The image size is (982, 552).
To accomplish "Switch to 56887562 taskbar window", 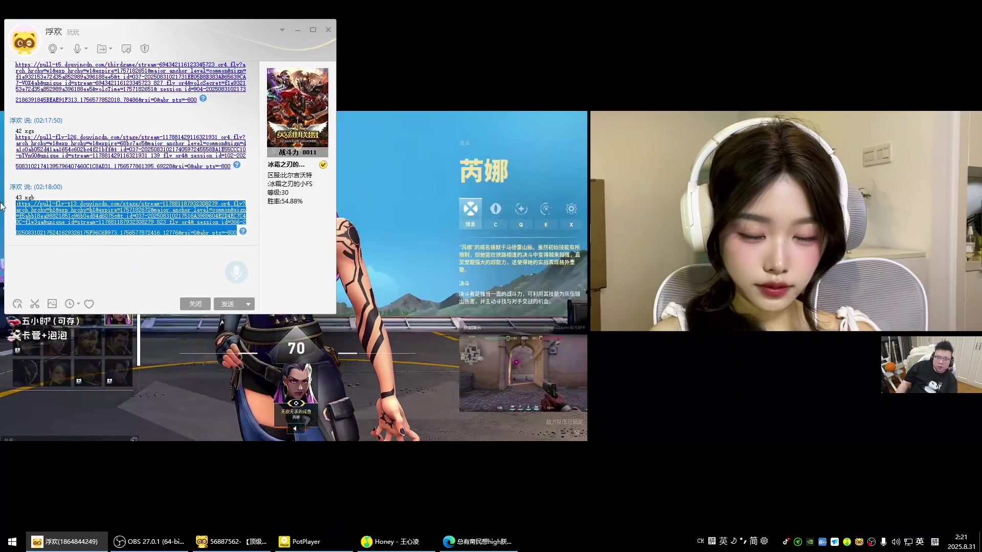I will click(x=231, y=541).
